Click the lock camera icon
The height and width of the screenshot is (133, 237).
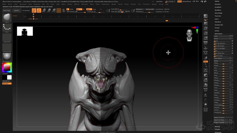[x=205, y=58]
